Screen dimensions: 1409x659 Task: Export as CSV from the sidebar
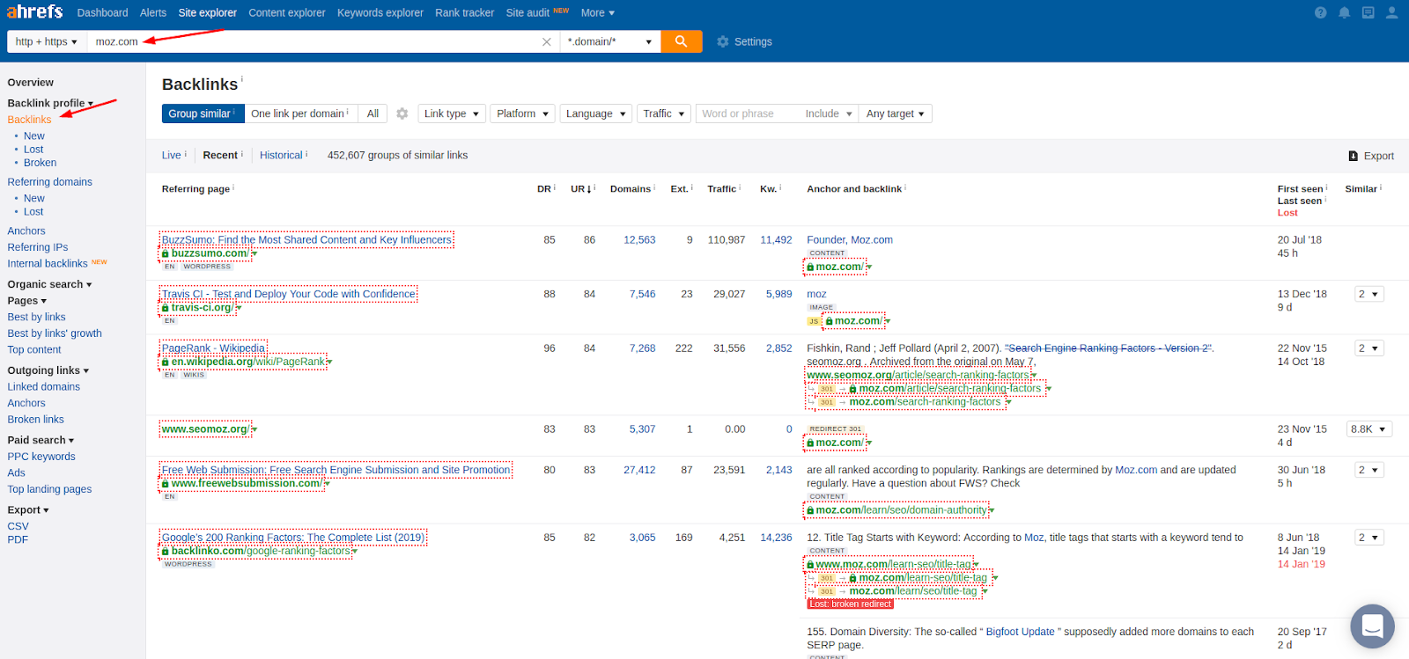pyautogui.click(x=18, y=526)
